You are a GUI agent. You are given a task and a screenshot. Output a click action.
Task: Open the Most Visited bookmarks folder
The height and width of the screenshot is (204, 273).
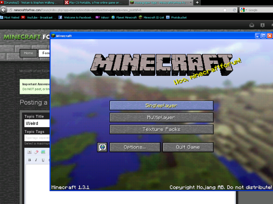pos(10,17)
